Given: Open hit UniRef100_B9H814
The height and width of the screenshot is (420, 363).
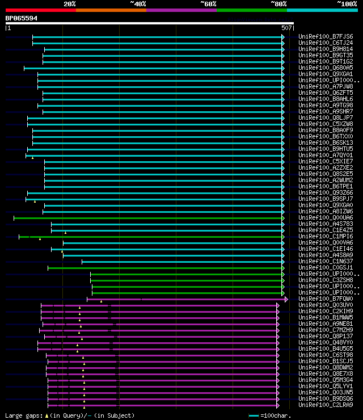Looking at the screenshot, I should [x=326, y=49].
